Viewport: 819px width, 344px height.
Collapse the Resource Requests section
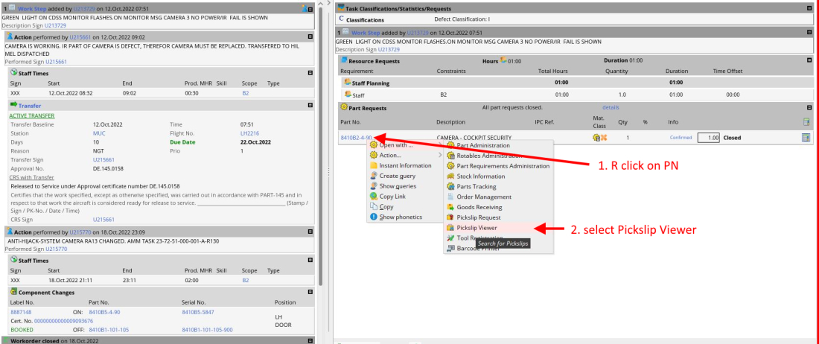tap(809, 60)
